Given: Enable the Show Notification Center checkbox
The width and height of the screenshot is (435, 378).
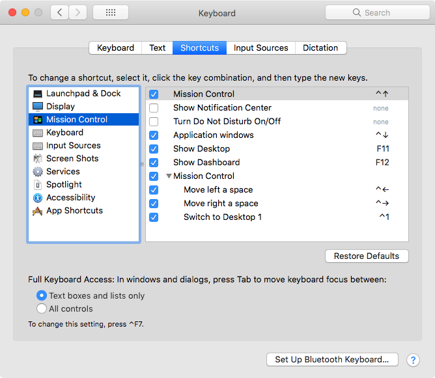Looking at the screenshot, I should (x=154, y=108).
